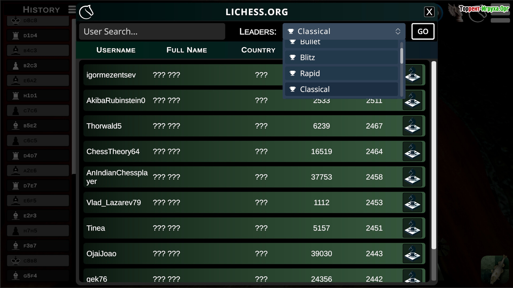This screenshot has width=513, height=288.
Task: Click the leaderboard vertical scrollbar
Action: [x=434, y=155]
